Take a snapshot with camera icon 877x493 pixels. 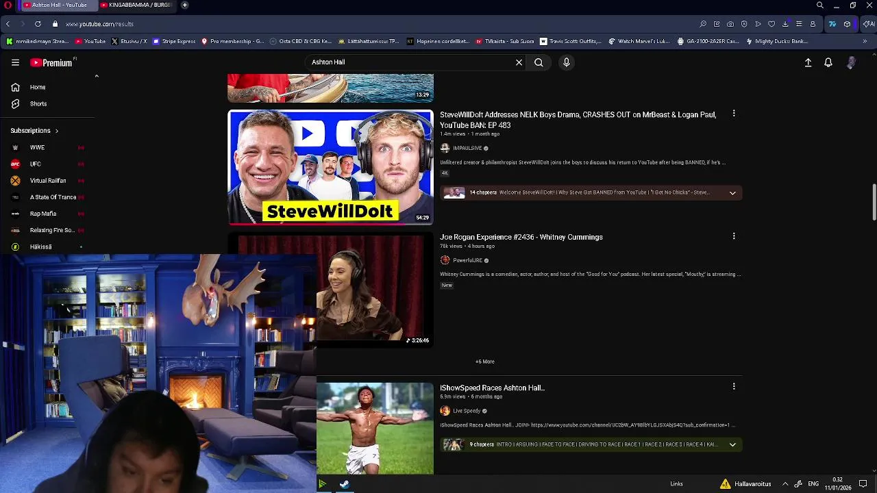(730, 24)
